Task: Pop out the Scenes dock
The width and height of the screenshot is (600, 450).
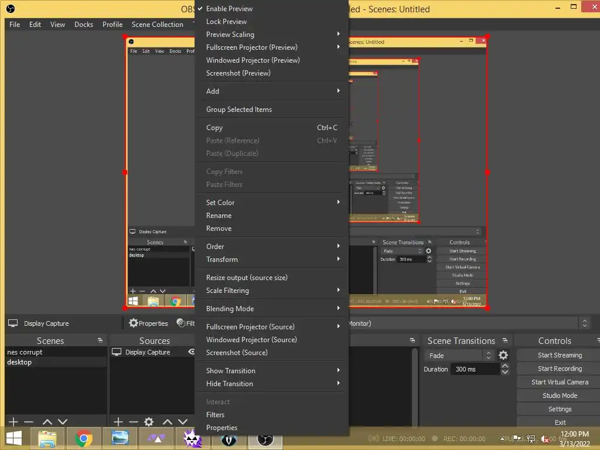Action: [x=100, y=340]
